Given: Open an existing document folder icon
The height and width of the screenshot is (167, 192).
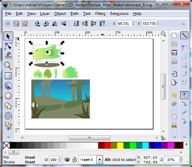Looking at the screenshot, I should (174, 44).
